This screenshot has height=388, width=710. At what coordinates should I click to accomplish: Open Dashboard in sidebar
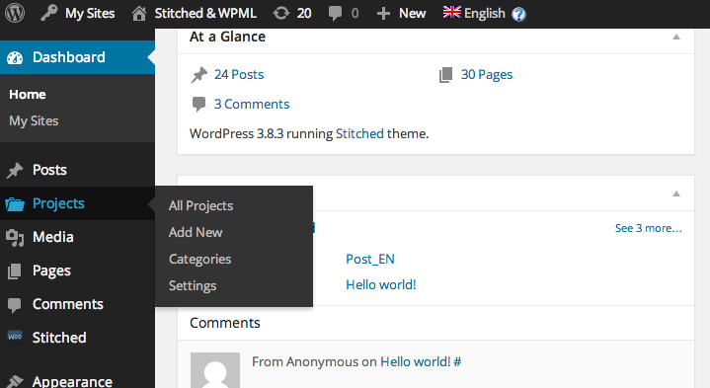[69, 57]
